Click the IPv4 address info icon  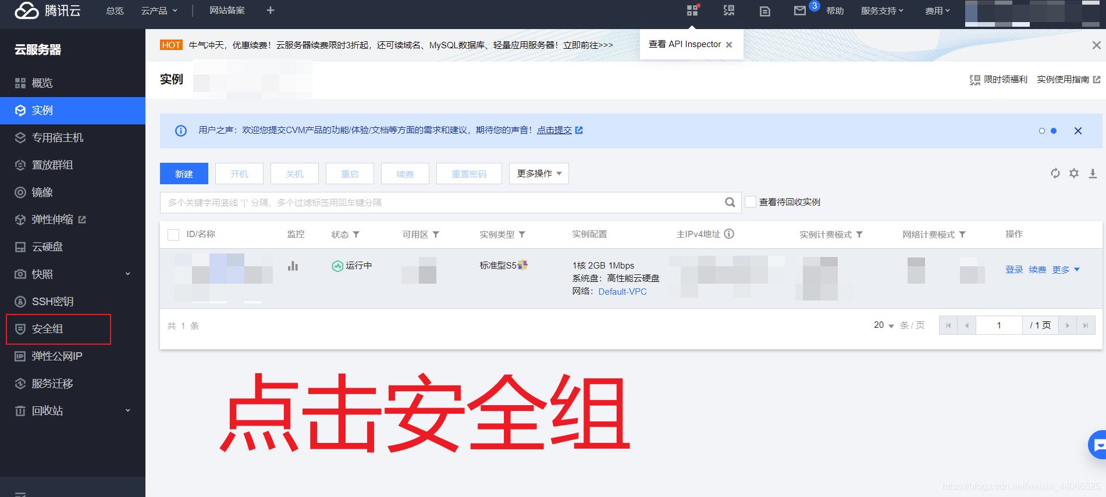(729, 234)
